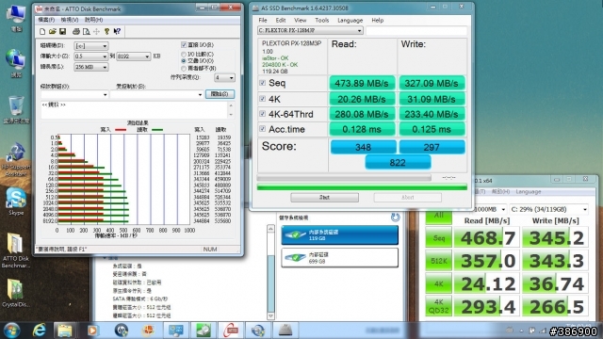This screenshot has width=603, height=339.
Task: Click the New file icon in ATTO toolbar
Action: pos(42,31)
